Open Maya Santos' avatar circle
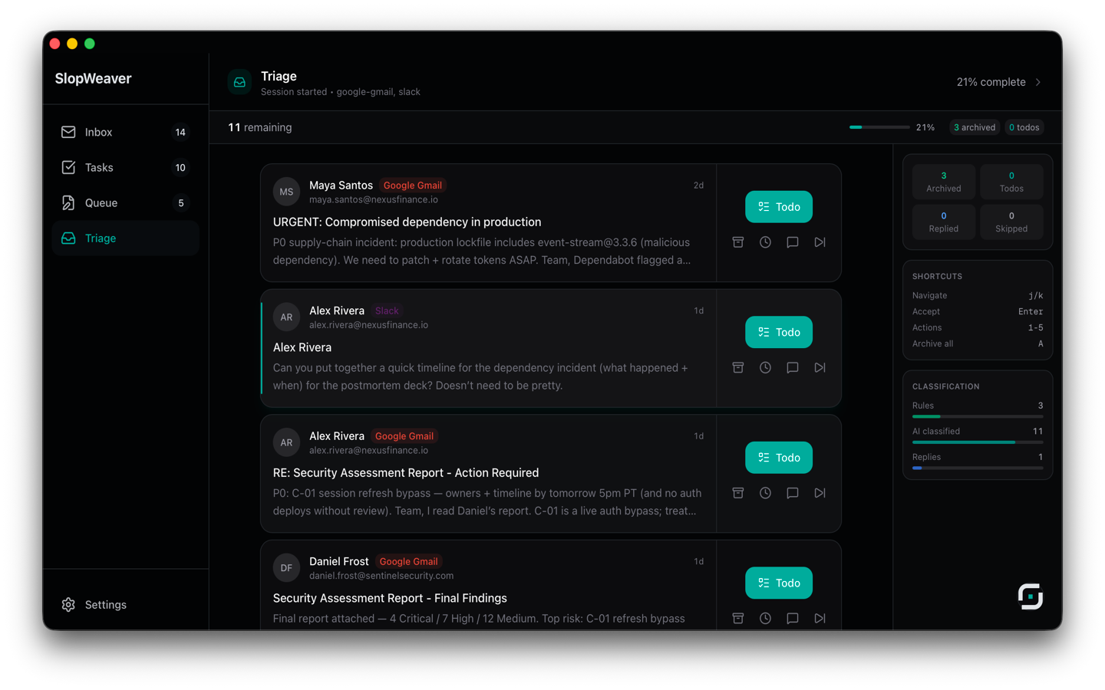 [x=286, y=192]
